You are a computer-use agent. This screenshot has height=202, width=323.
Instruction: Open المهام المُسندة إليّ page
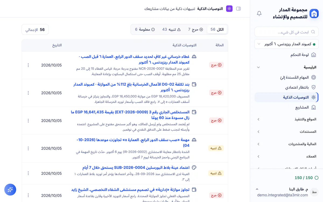[286, 77]
